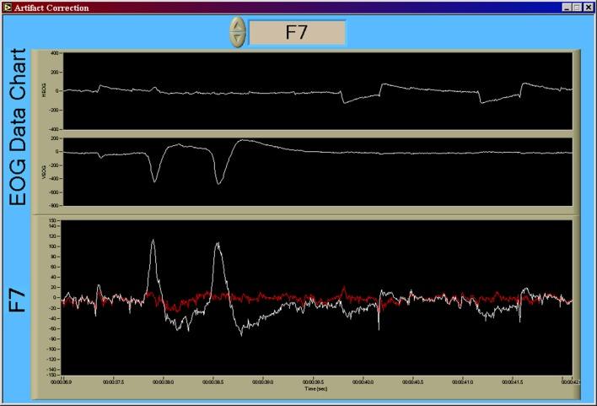Click the first large peak in F7 graph
The height and width of the screenshot is (406, 597).
pyautogui.click(x=153, y=241)
